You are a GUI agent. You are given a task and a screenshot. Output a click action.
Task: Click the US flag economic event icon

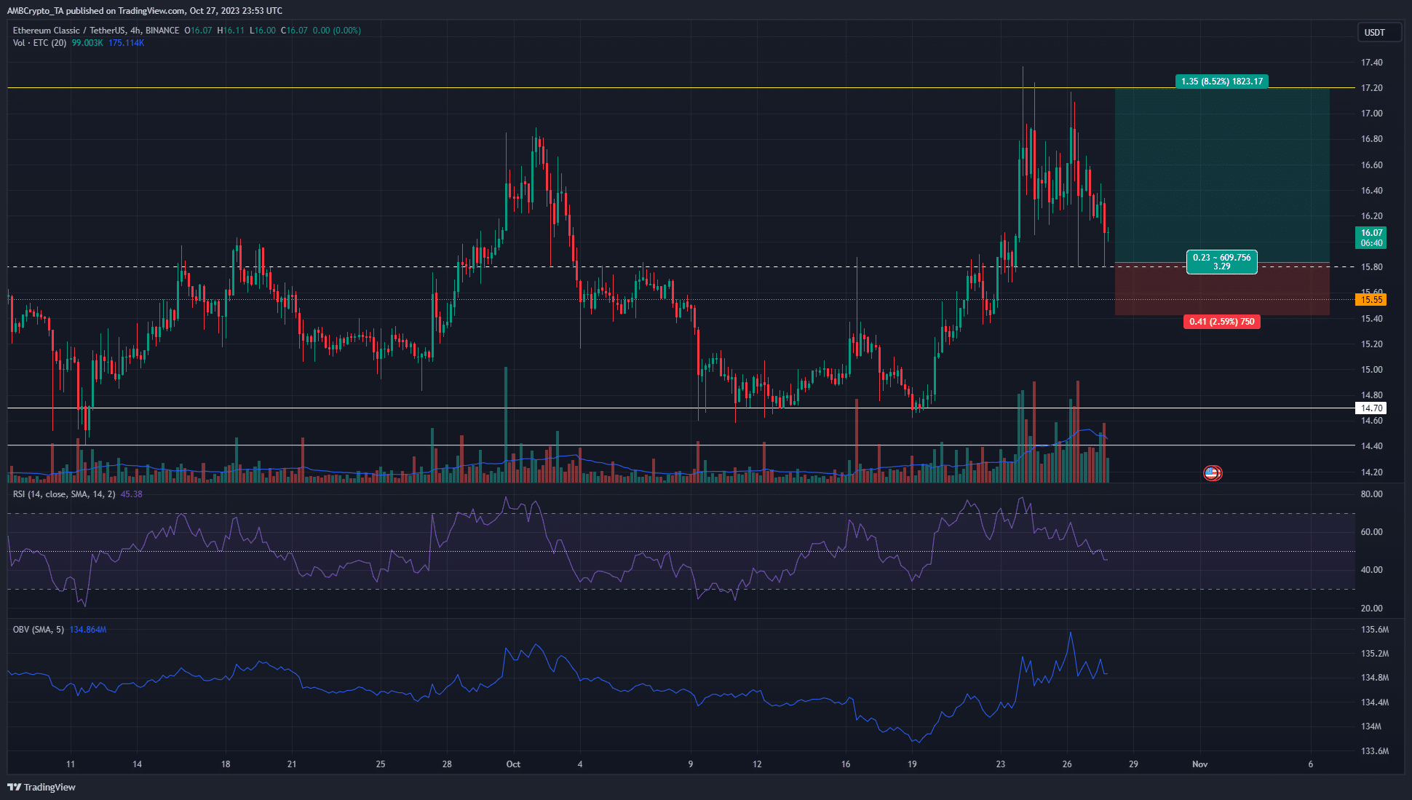coord(1212,473)
